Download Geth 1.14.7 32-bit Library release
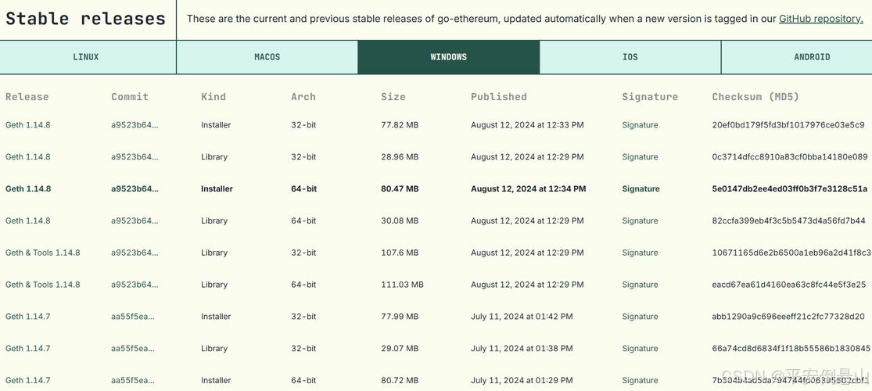Screen dimensions: 872x391 pos(28,349)
